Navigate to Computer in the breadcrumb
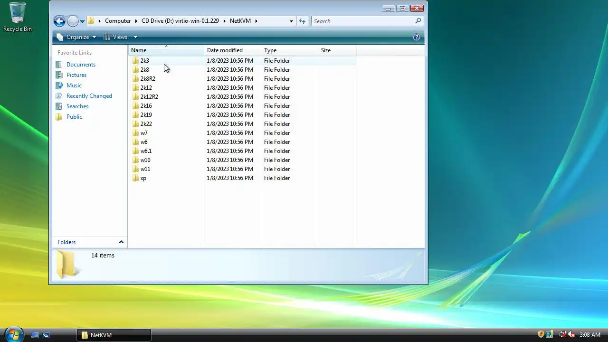Screen dimensions: 608x342 [118, 21]
